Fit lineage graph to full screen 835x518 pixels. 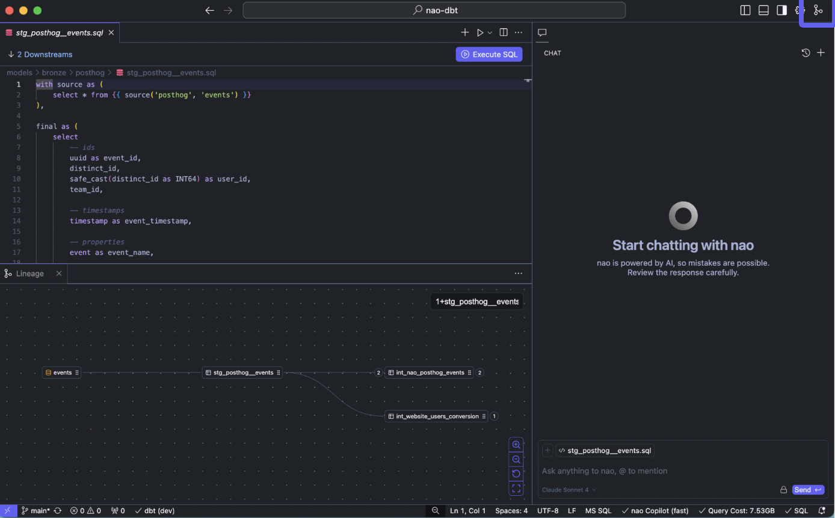pos(516,488)
